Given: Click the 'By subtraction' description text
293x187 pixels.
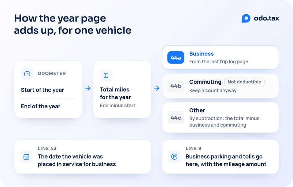Looking at the screenshot, I should [x=224, y=121].
